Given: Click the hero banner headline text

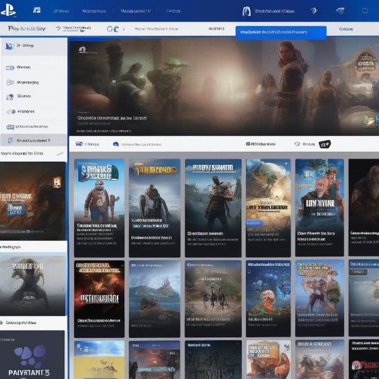Looking at the screenshot, I should [x=112, y=118].
